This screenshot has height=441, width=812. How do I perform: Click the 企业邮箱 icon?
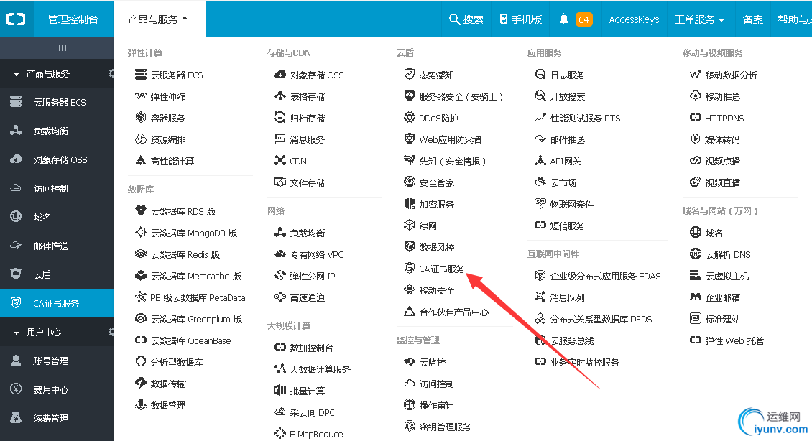point(696,297)
